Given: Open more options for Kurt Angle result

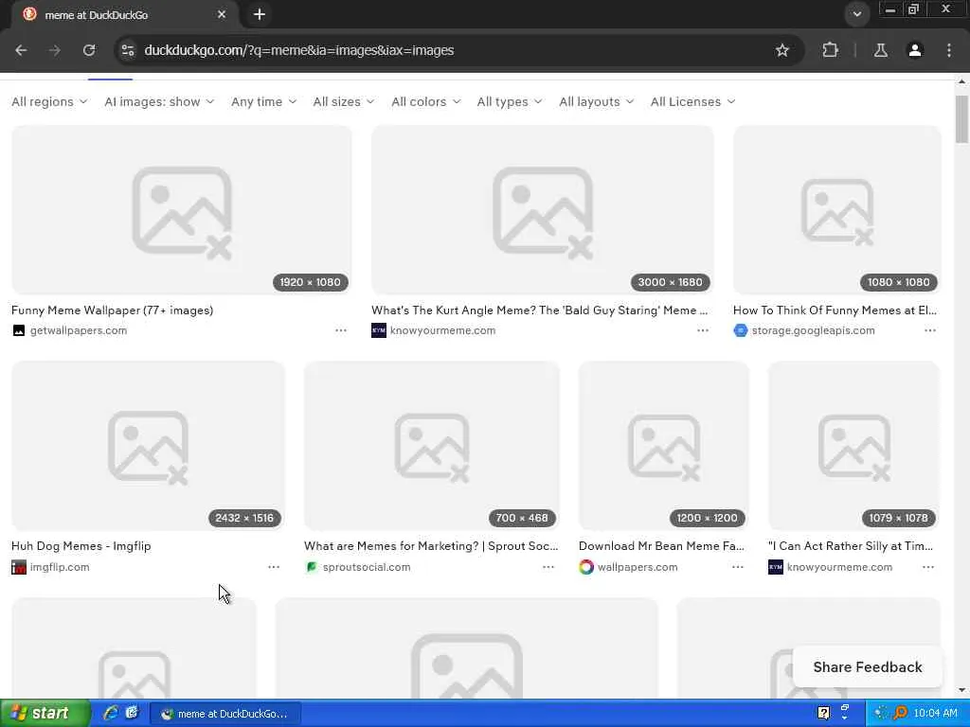Looking at the screenshot, I should click(x=703, y=330).
